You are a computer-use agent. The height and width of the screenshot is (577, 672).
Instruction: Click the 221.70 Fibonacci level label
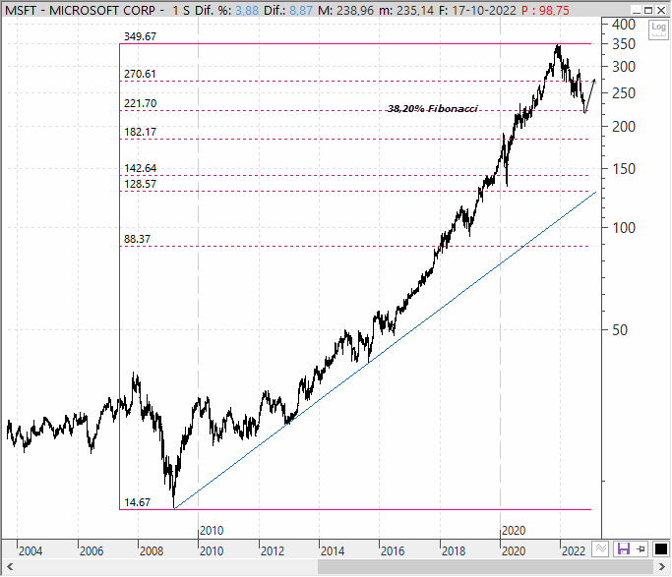coord(140,103)
